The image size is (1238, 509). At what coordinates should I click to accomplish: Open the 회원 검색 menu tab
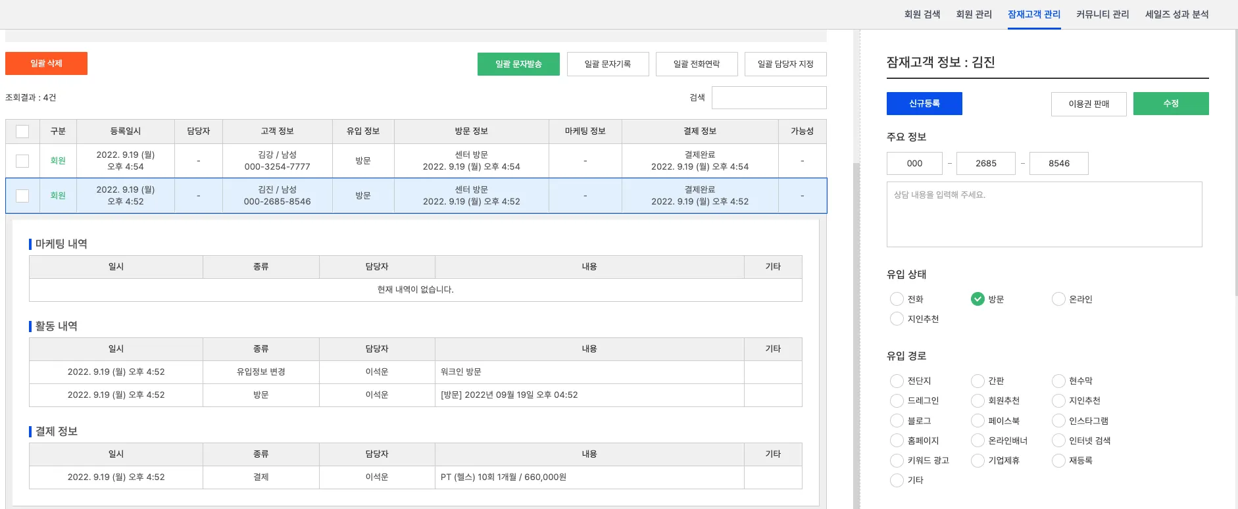[922, 14]
